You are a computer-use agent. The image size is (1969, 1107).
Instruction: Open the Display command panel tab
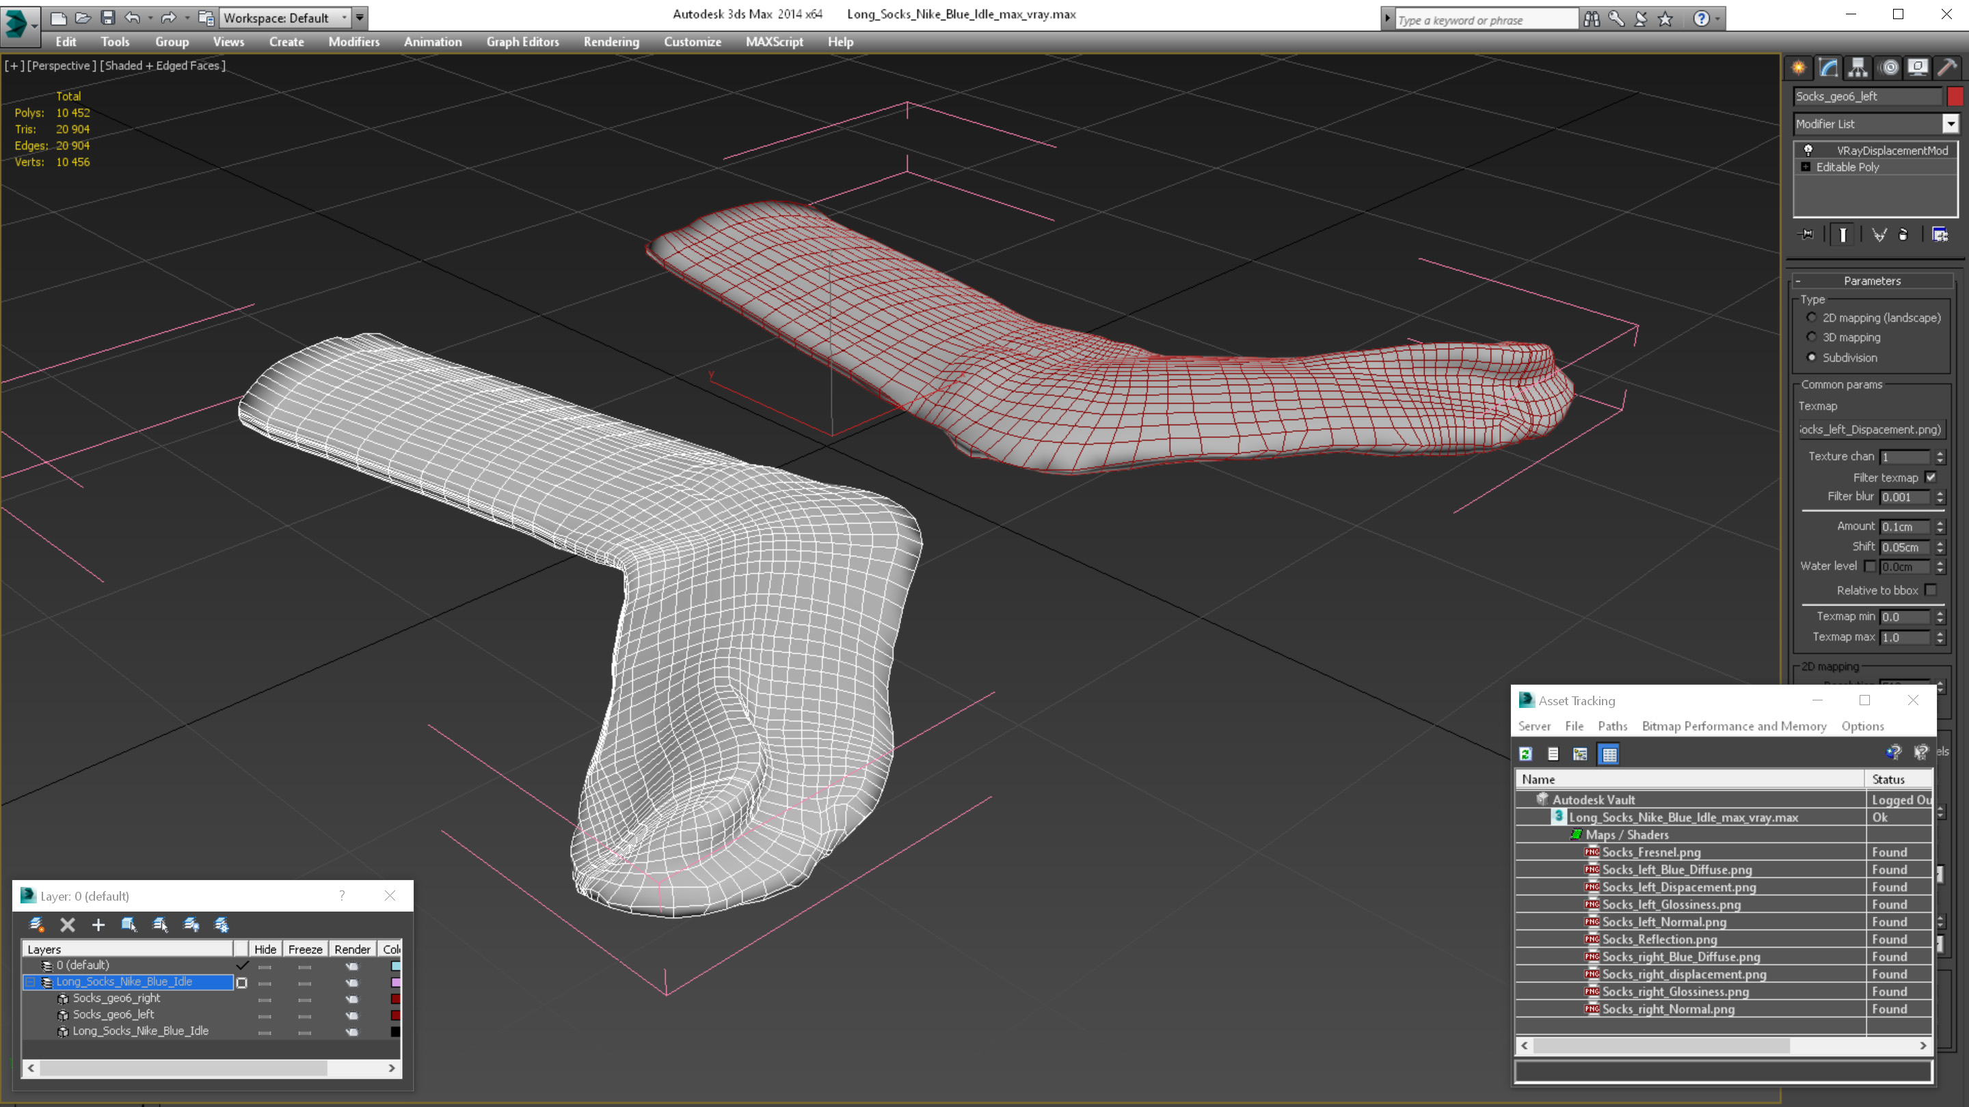[1918, 67]
